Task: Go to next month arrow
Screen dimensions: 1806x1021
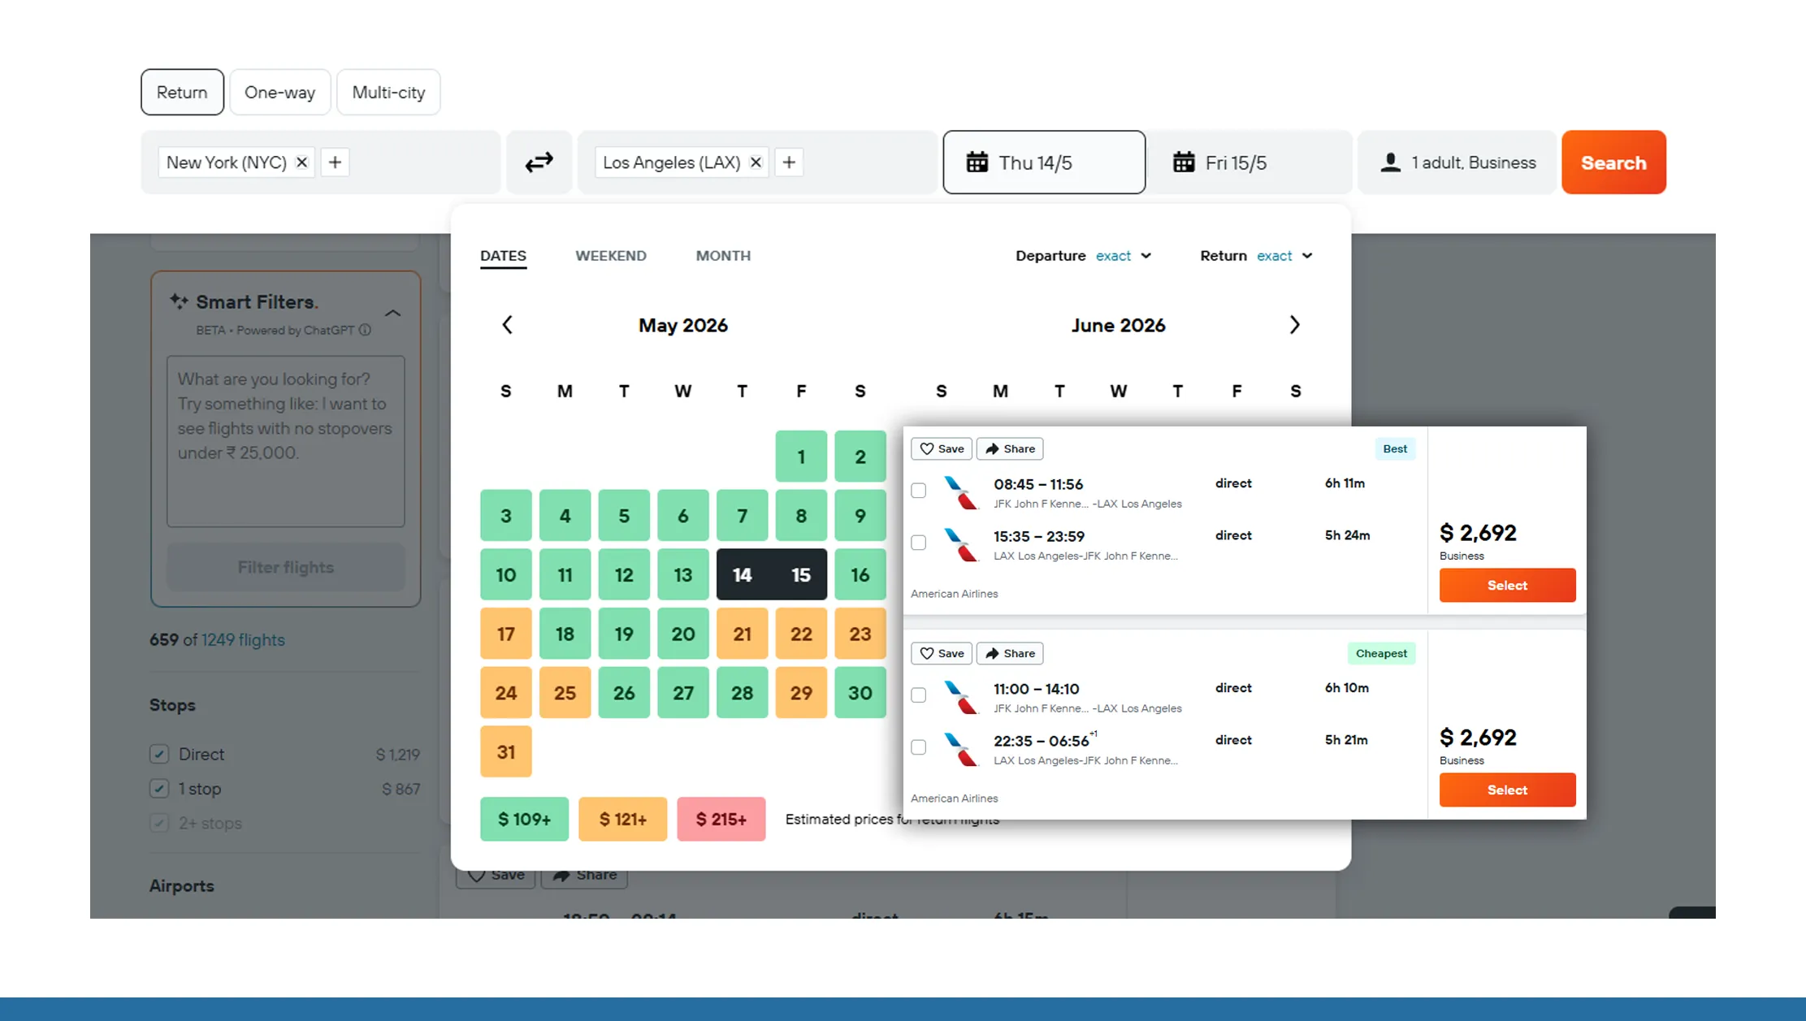Action: point(1294,325)
